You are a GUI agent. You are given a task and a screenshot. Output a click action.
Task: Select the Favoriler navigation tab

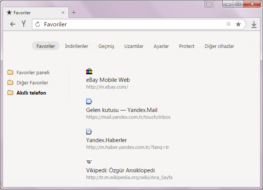tap(46, 46)
